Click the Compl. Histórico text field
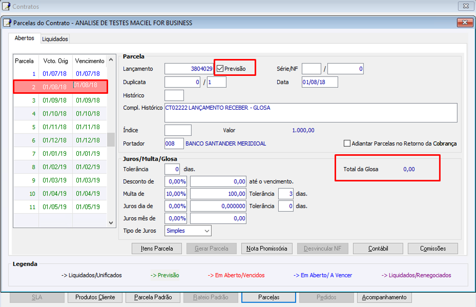The width and height of the screenshot is (476, 307). click(x=311, y=113)
